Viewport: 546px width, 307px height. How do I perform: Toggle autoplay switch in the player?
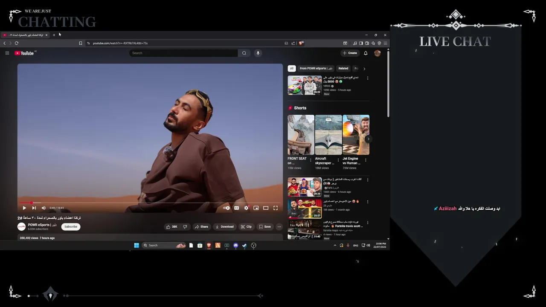pos(227,208)
